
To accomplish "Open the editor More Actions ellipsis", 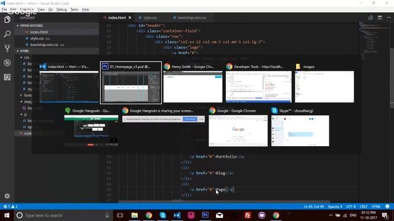I will click(x=389, y=18).
